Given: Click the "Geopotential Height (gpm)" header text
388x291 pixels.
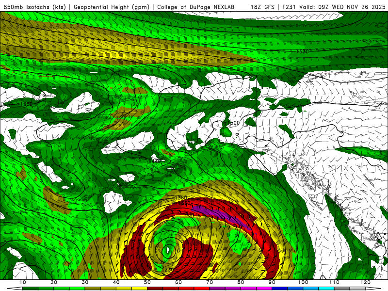Looking at the screenshot, I should tap(112, 7).
